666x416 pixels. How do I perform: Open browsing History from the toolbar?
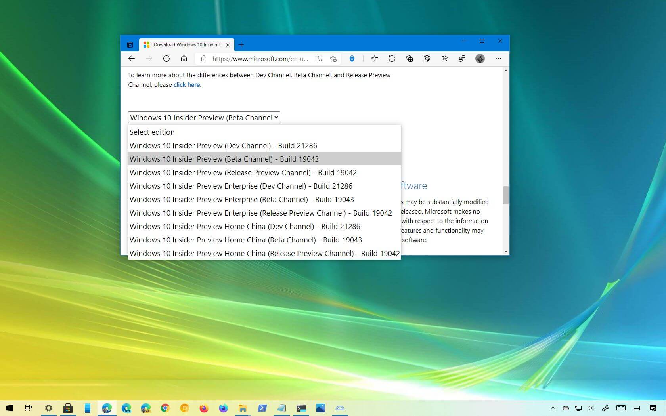pyautogui.click(x=392, y=59)
